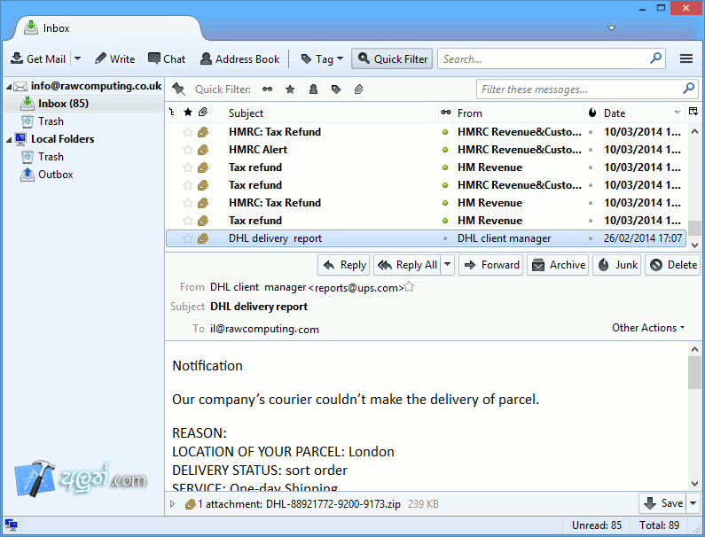Sort by the attachment column header

pos(203,113)
